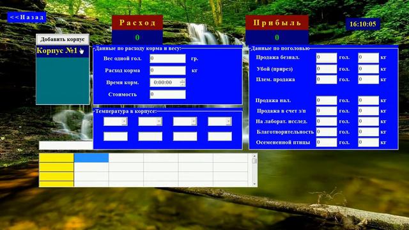Click Убой (прирез) кг field
Image resolution: width=409 pixels, height=230 pixels.
368,69
